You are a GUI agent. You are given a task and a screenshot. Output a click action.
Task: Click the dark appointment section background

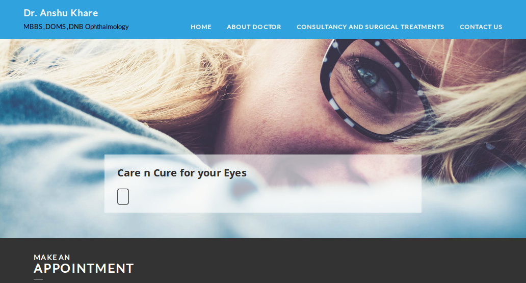(302, 262)
